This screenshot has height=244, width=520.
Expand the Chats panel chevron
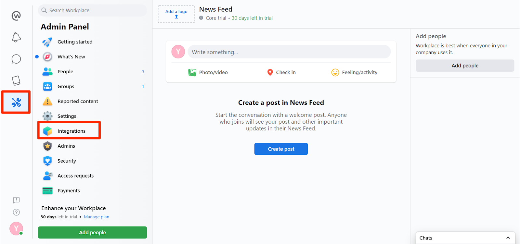[x=508, y=238]
